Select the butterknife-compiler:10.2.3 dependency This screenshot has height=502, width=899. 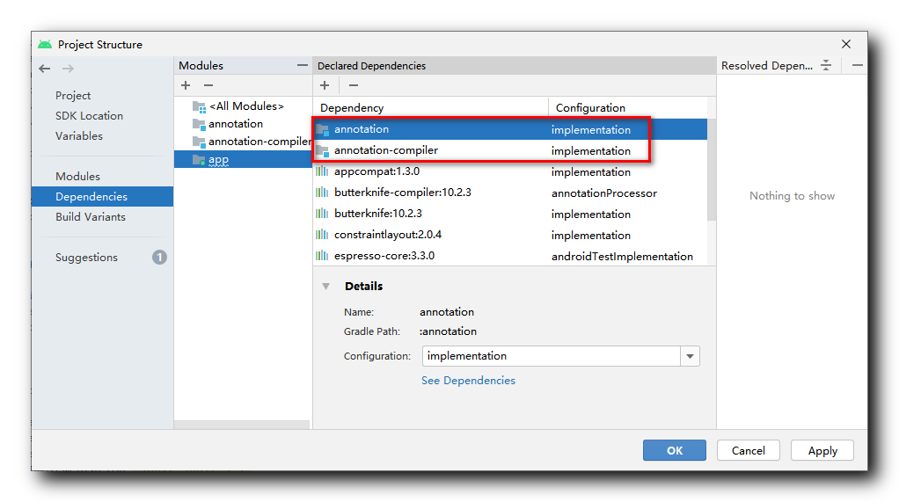point(510,193)
